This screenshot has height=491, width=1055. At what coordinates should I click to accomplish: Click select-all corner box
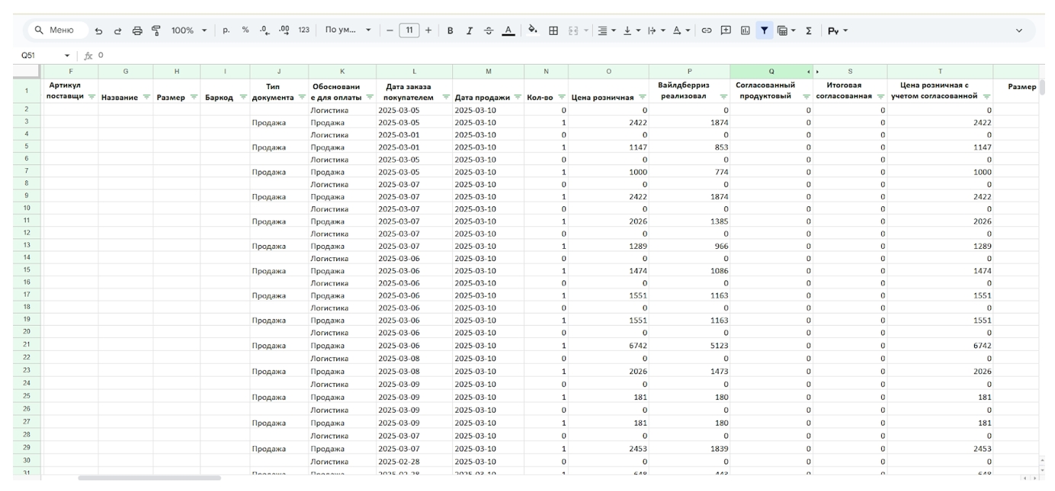point(27,72)
